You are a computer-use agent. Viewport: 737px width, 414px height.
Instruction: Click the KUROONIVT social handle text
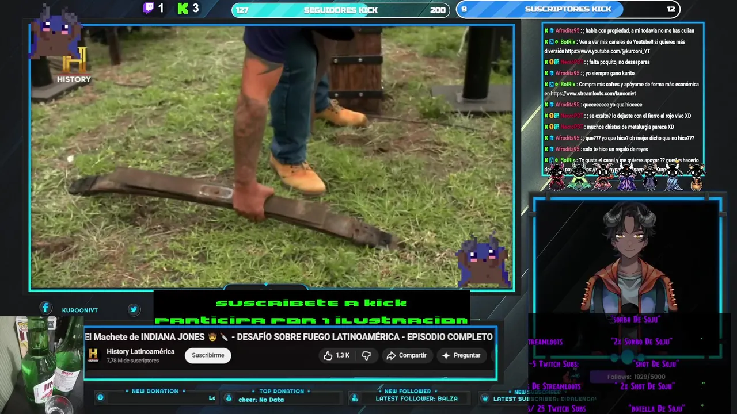80,310
